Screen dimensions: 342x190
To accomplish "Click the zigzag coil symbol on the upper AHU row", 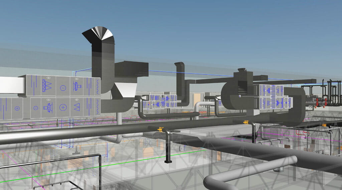I will [98, 86].
